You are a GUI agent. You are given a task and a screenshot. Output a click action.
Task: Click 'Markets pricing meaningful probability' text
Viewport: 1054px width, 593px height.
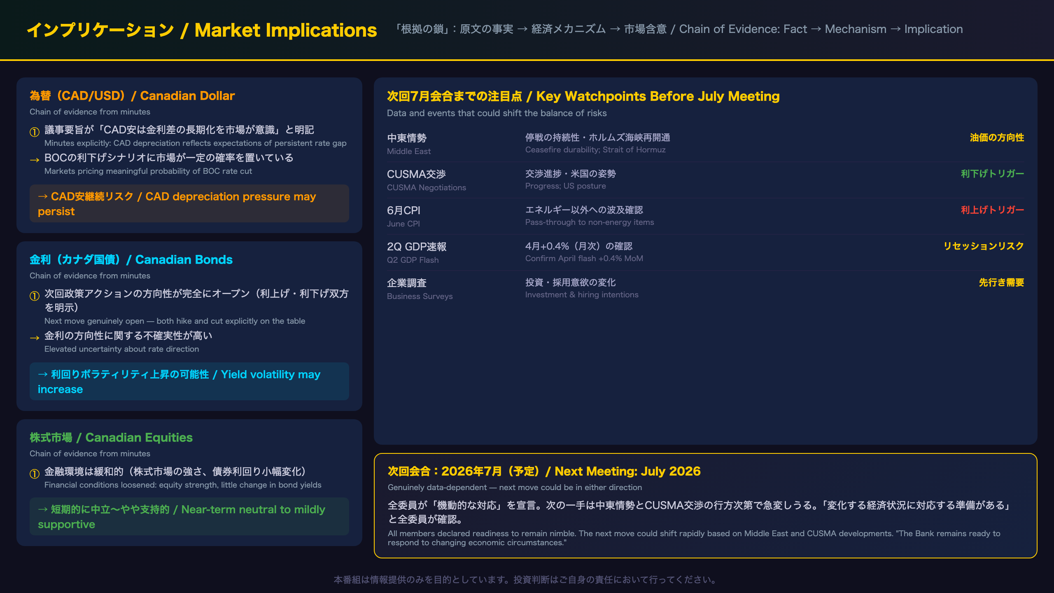148,171
